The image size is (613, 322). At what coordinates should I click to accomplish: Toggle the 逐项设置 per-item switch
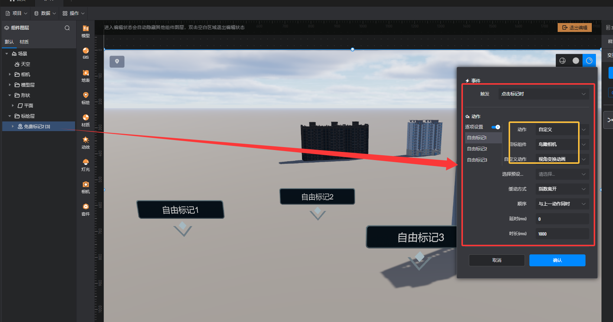click(x=496, y=127)
